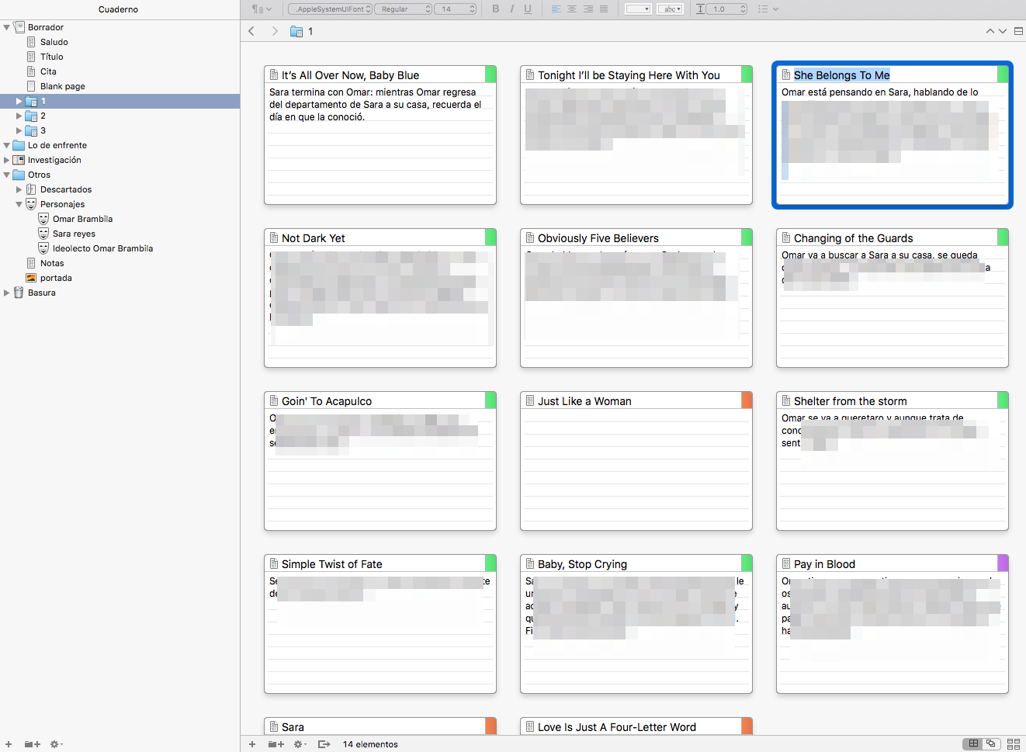This screenshot has height=752, width=1026.
Task: Collapse Personajes folder
Action: [x=19, y=204]
